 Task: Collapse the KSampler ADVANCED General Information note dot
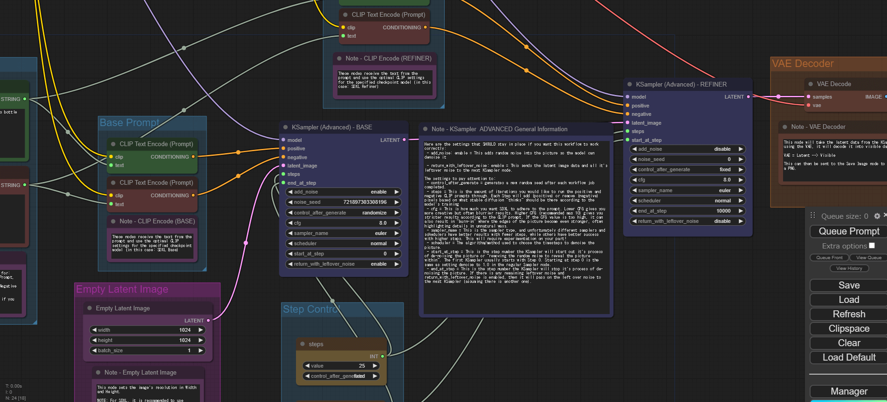click(425, 129)
